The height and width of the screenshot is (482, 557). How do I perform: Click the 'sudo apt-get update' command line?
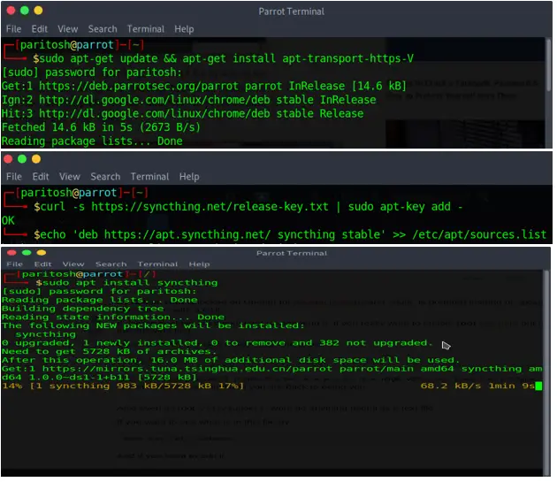tap(223, 58)
